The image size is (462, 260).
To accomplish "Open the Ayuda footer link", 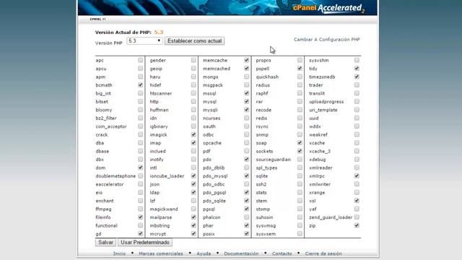I will (x=204, y=253).
